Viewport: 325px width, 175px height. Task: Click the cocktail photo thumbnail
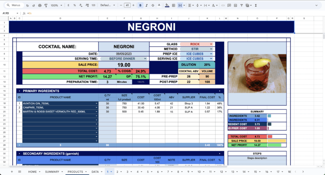[257, 74]
